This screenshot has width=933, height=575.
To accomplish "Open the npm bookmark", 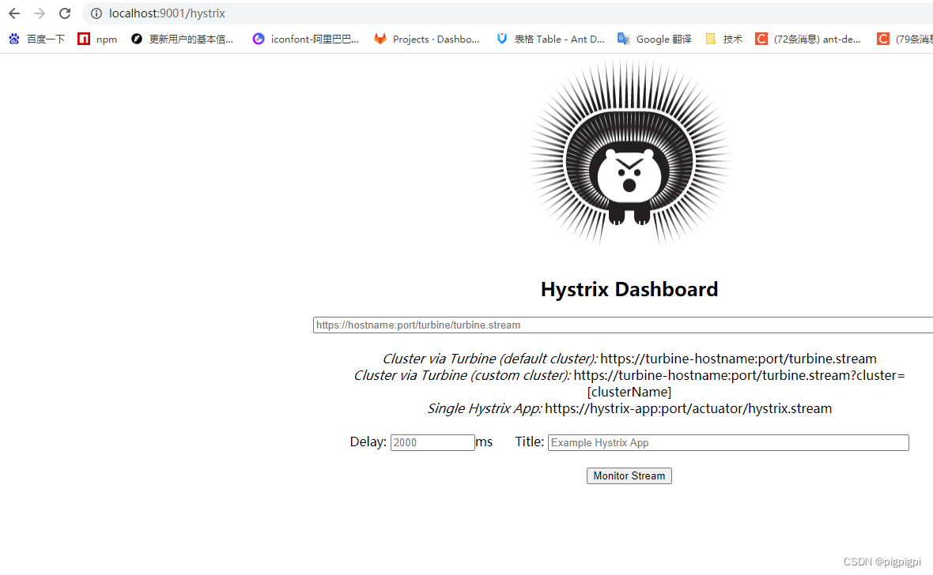I will [97, 39].
